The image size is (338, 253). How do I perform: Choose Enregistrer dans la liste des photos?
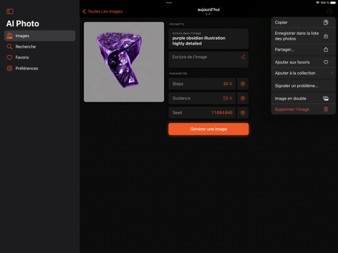click(x=303, y=36)
